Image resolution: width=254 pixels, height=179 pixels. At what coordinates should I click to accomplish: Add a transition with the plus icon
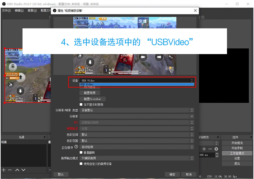(x=204, y=149)
